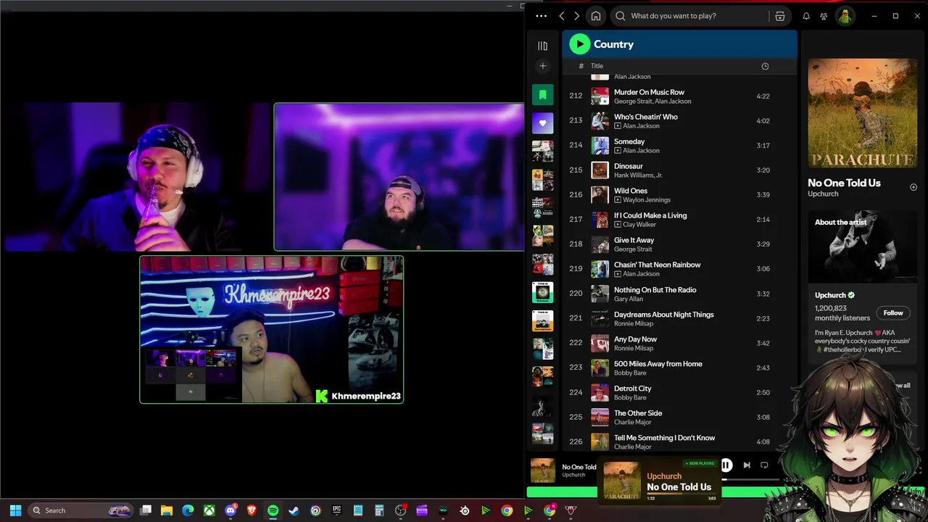Screen dimensions: 928x522
Task: Open Xbox app from taskbar
Action: coord(209,510)
